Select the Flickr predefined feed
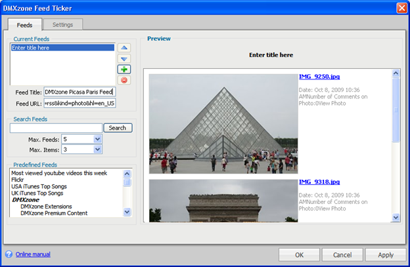The height and width of the screenshot is (267, 410). tap(18, 180)
